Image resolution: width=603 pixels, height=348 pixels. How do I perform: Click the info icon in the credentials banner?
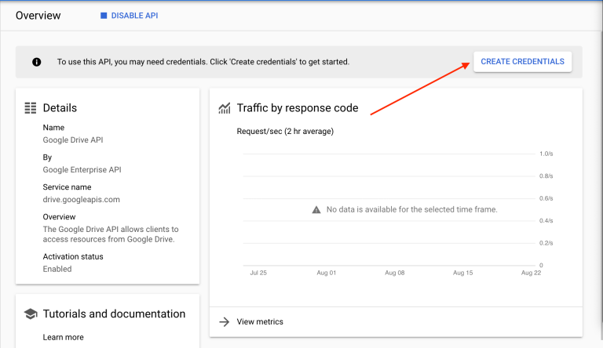pos(36,62)
